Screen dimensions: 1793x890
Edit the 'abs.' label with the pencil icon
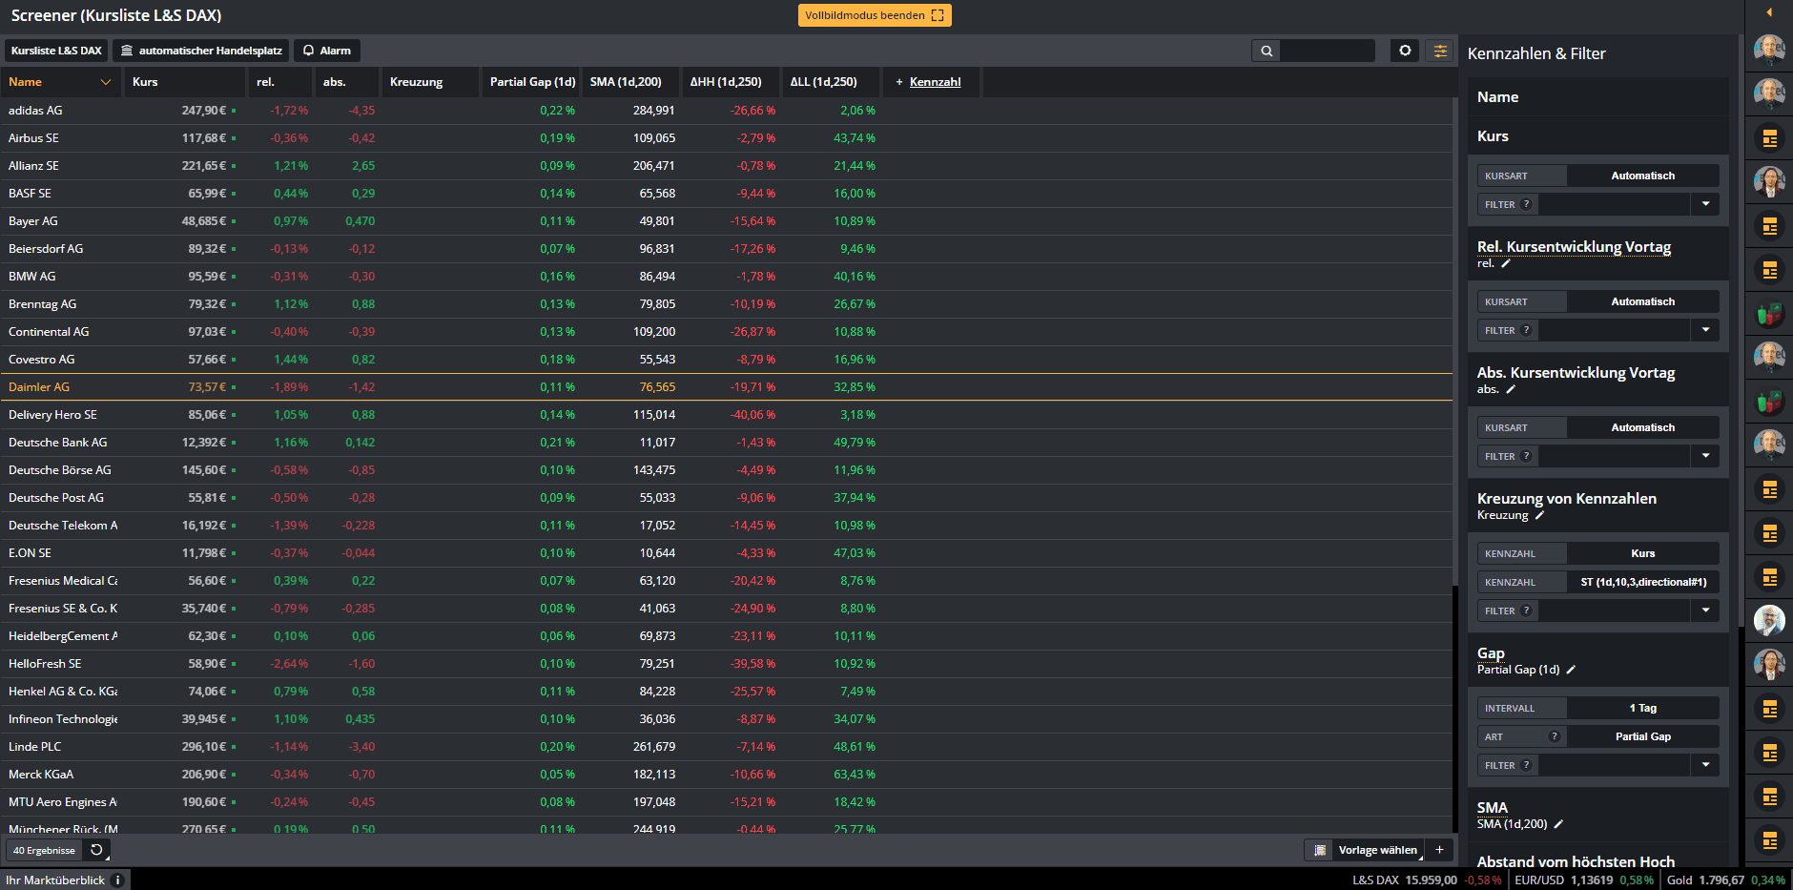coord(1511,389)
